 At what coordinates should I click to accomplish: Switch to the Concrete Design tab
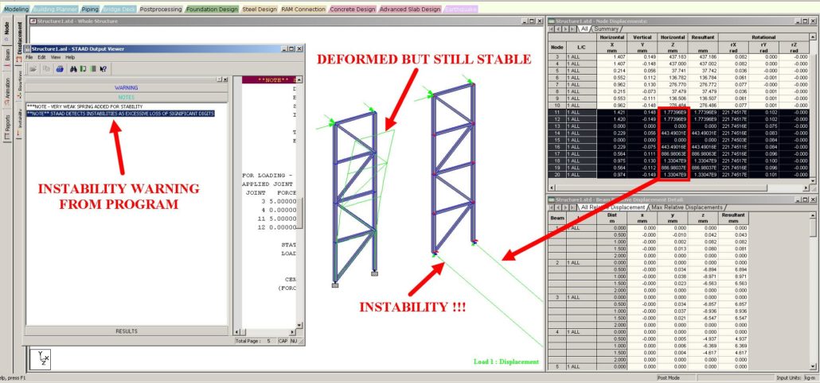point(353,10)
